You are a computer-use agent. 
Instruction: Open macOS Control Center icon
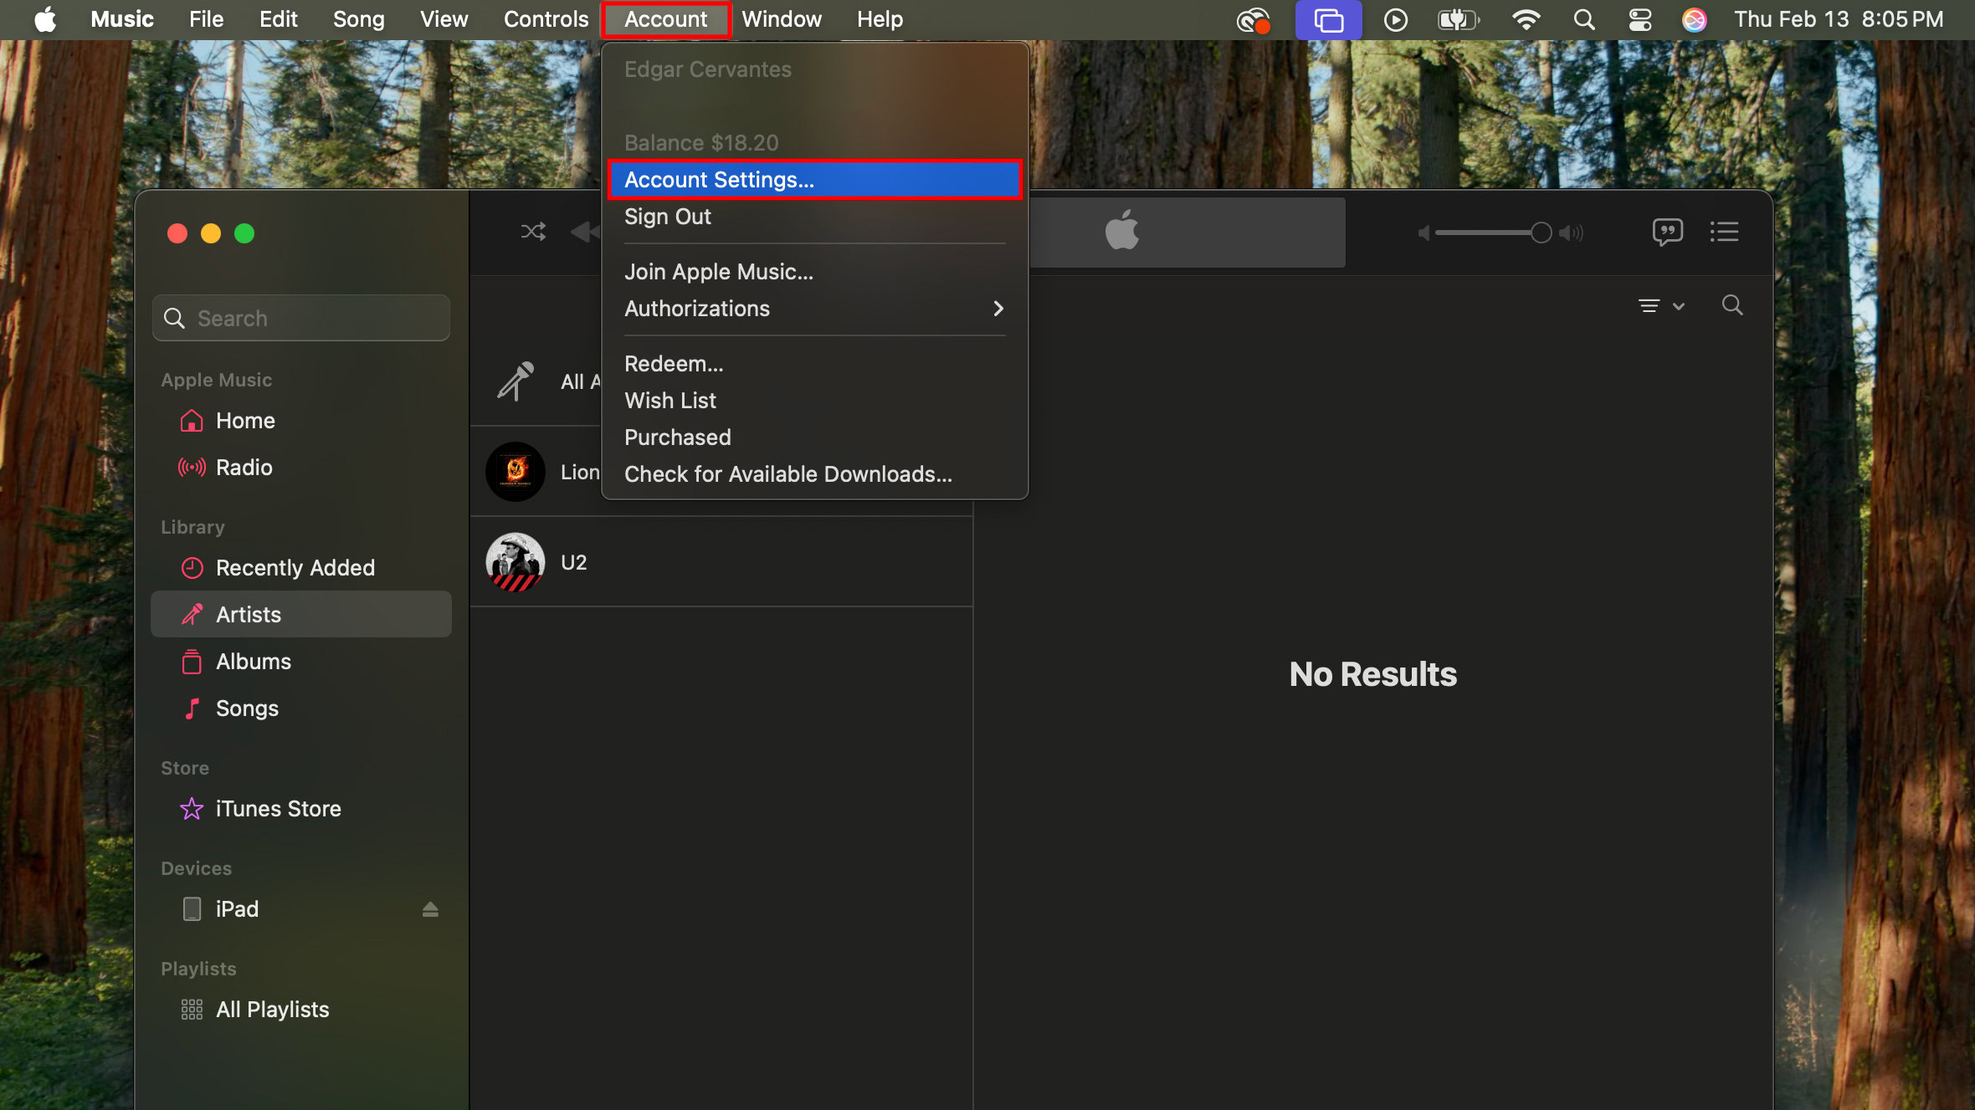coord(1639,19)
